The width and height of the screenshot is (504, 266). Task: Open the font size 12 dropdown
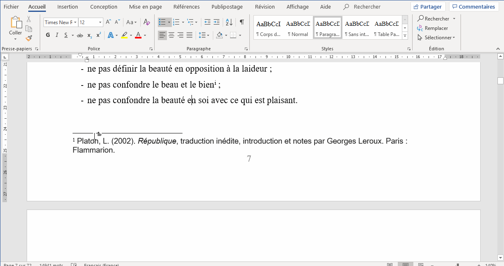(100, 22)
